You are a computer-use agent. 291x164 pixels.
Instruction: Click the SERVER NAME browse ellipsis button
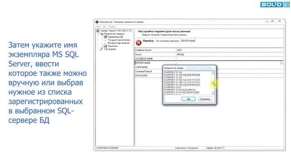click(x=281, y=63)
